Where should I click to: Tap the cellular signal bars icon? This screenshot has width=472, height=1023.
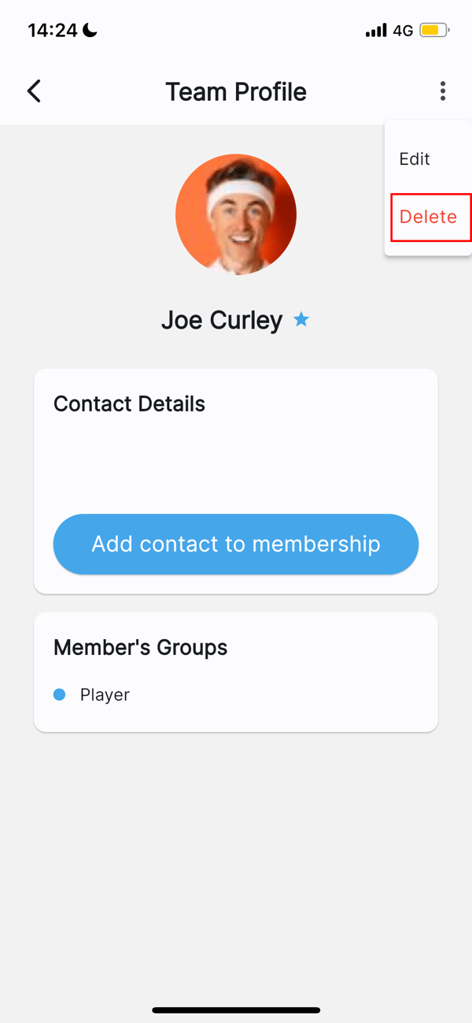pos(375,30)
